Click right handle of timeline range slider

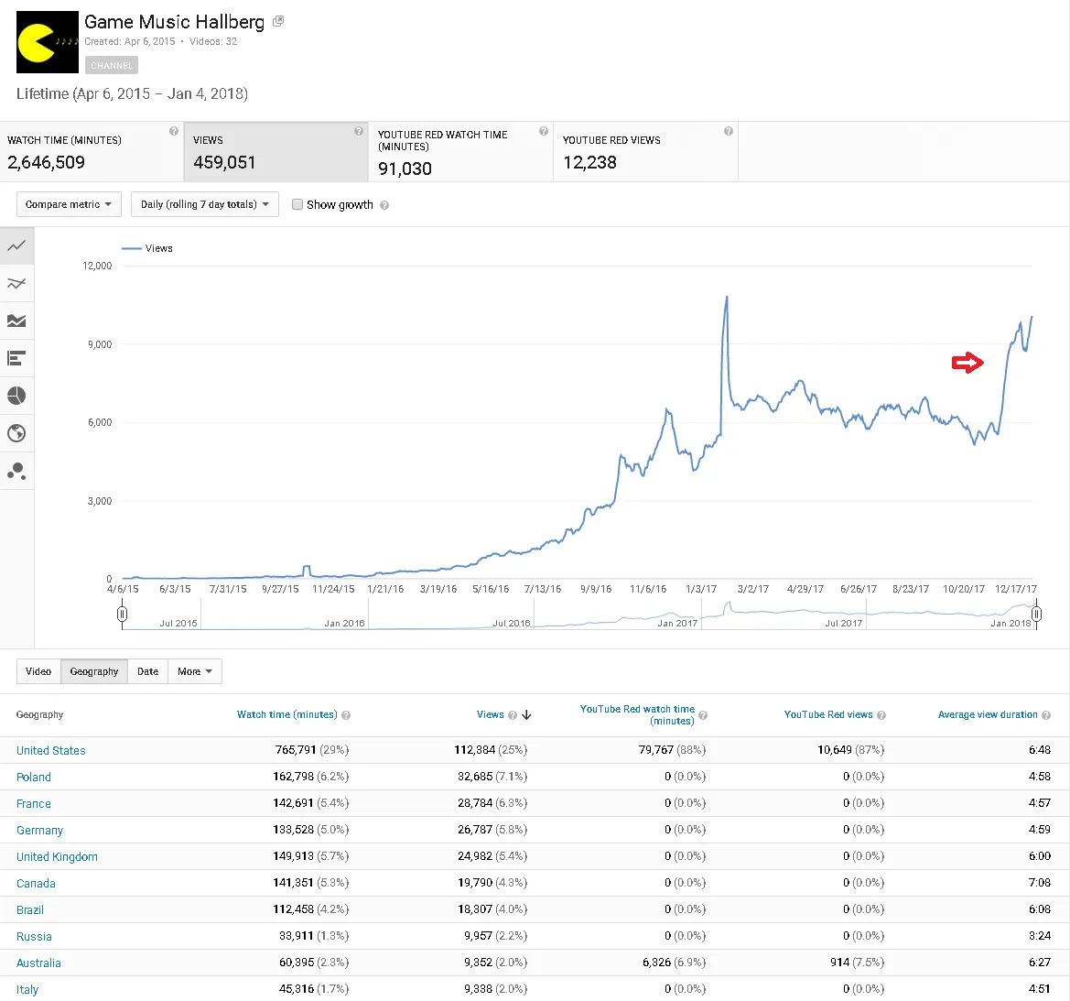(1036, 615)
